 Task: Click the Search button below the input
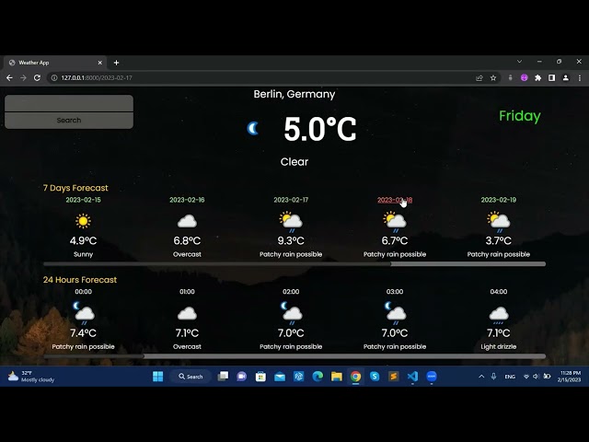(69, 121)
